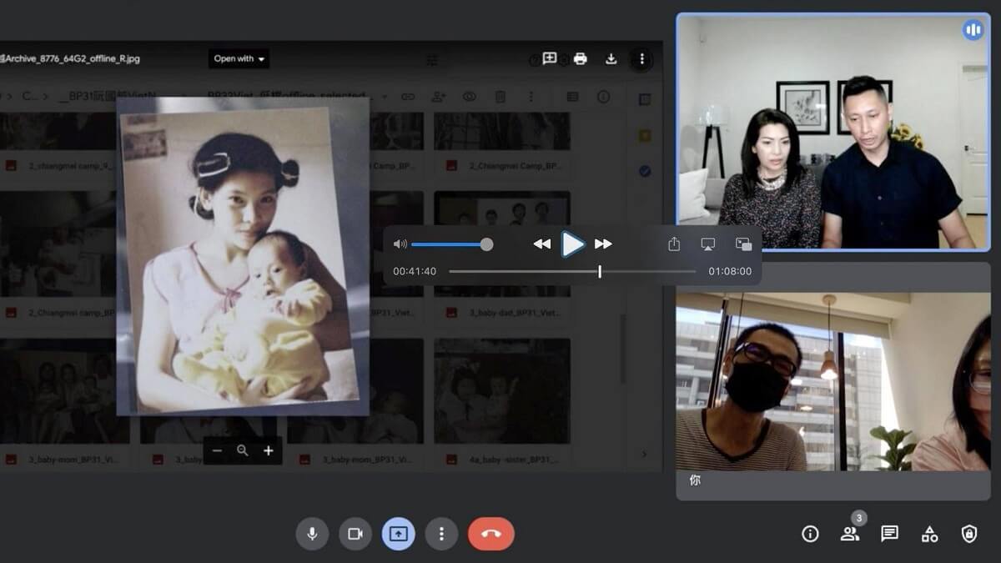Click the elapsed time 00:41:40
Image resolution: width=1001 pixels, height=563 pixels.
pos(415,271)
